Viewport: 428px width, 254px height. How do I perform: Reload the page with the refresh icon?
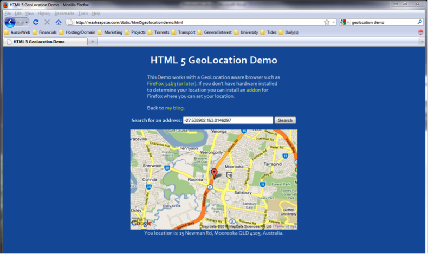[x=36, y=22]
